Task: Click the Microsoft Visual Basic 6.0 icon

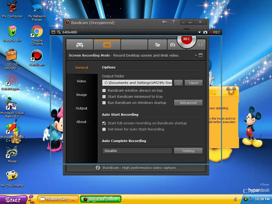Action: pyautogui.click(x=12, y=108)
